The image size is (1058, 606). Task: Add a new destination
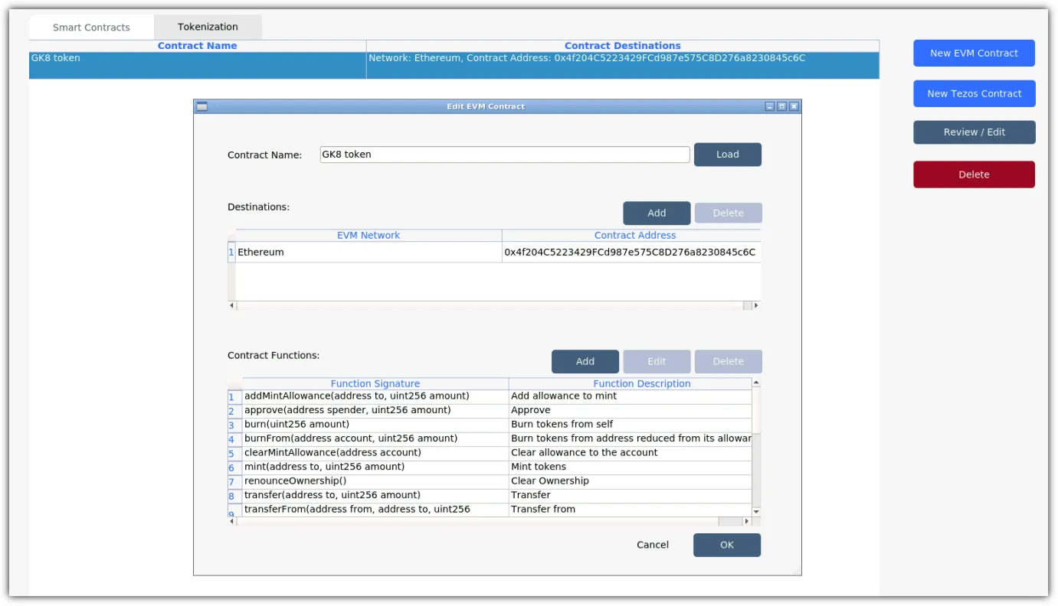pyautogui.click(x=657, y=213)
